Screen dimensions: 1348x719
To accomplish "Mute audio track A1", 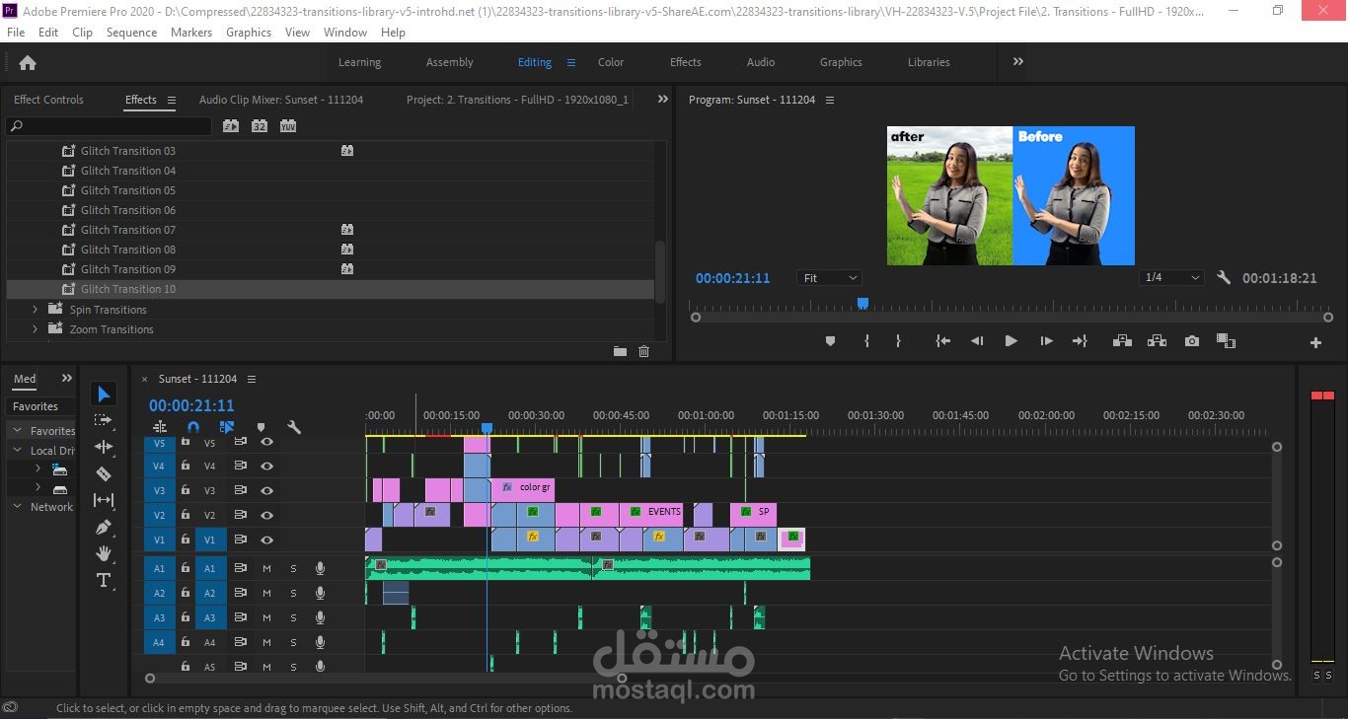I will pos(266,568).
